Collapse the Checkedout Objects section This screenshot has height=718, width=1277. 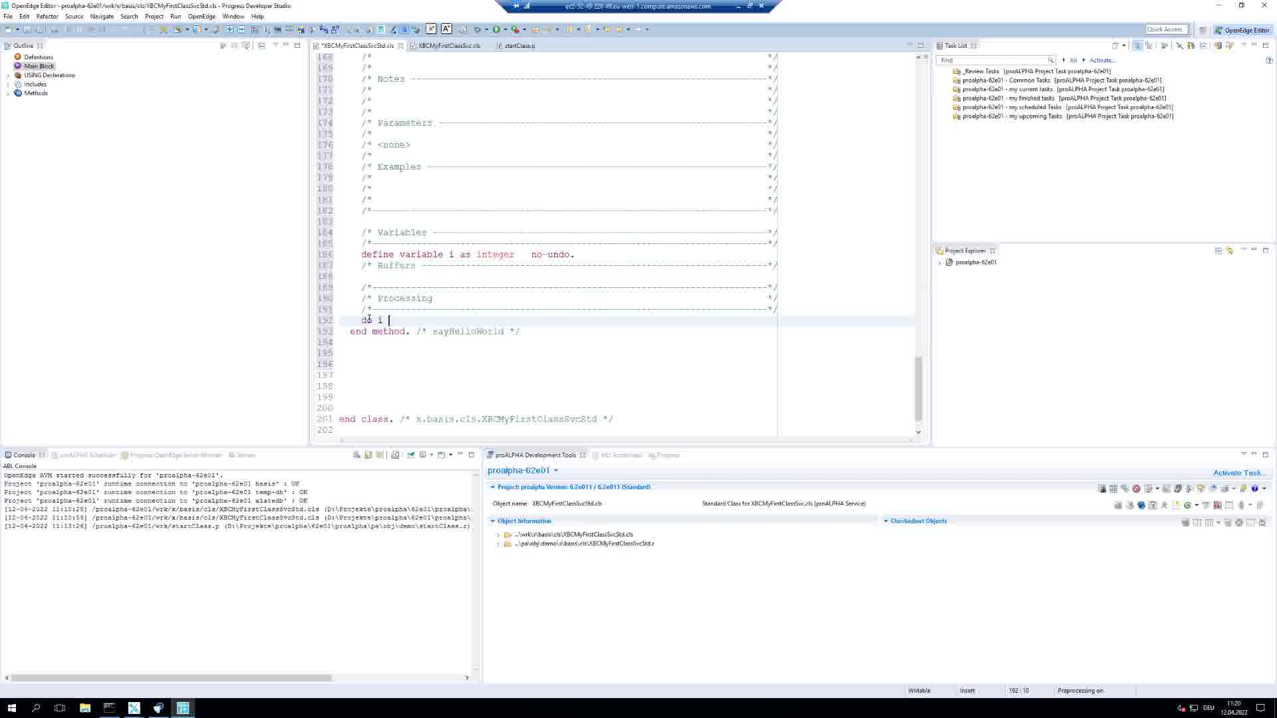pos(886,521)
